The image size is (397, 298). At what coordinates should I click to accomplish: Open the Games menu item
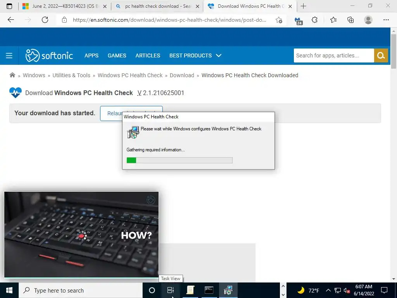(117, 55)
